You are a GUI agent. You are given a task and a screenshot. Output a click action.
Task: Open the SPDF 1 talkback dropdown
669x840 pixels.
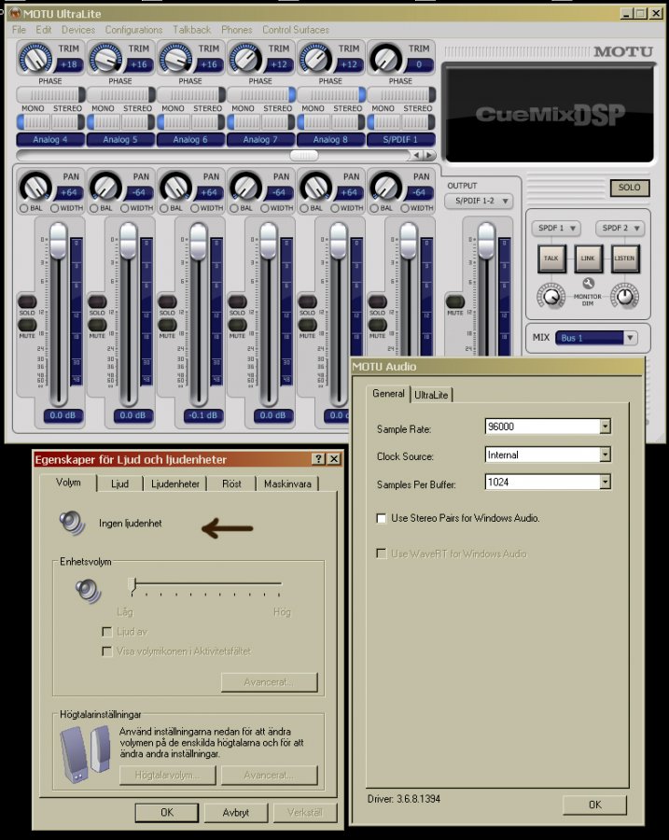556,229
